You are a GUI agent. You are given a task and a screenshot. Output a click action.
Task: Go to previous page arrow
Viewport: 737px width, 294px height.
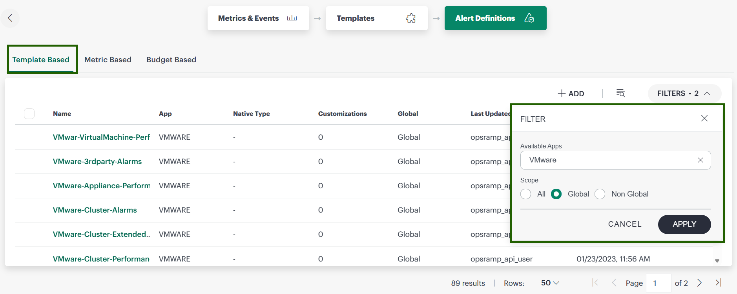click(614, 283)
